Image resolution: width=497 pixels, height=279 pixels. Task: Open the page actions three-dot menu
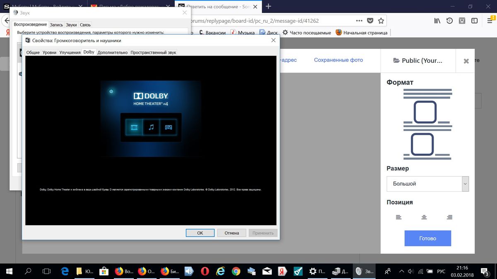tap(359, 20)
